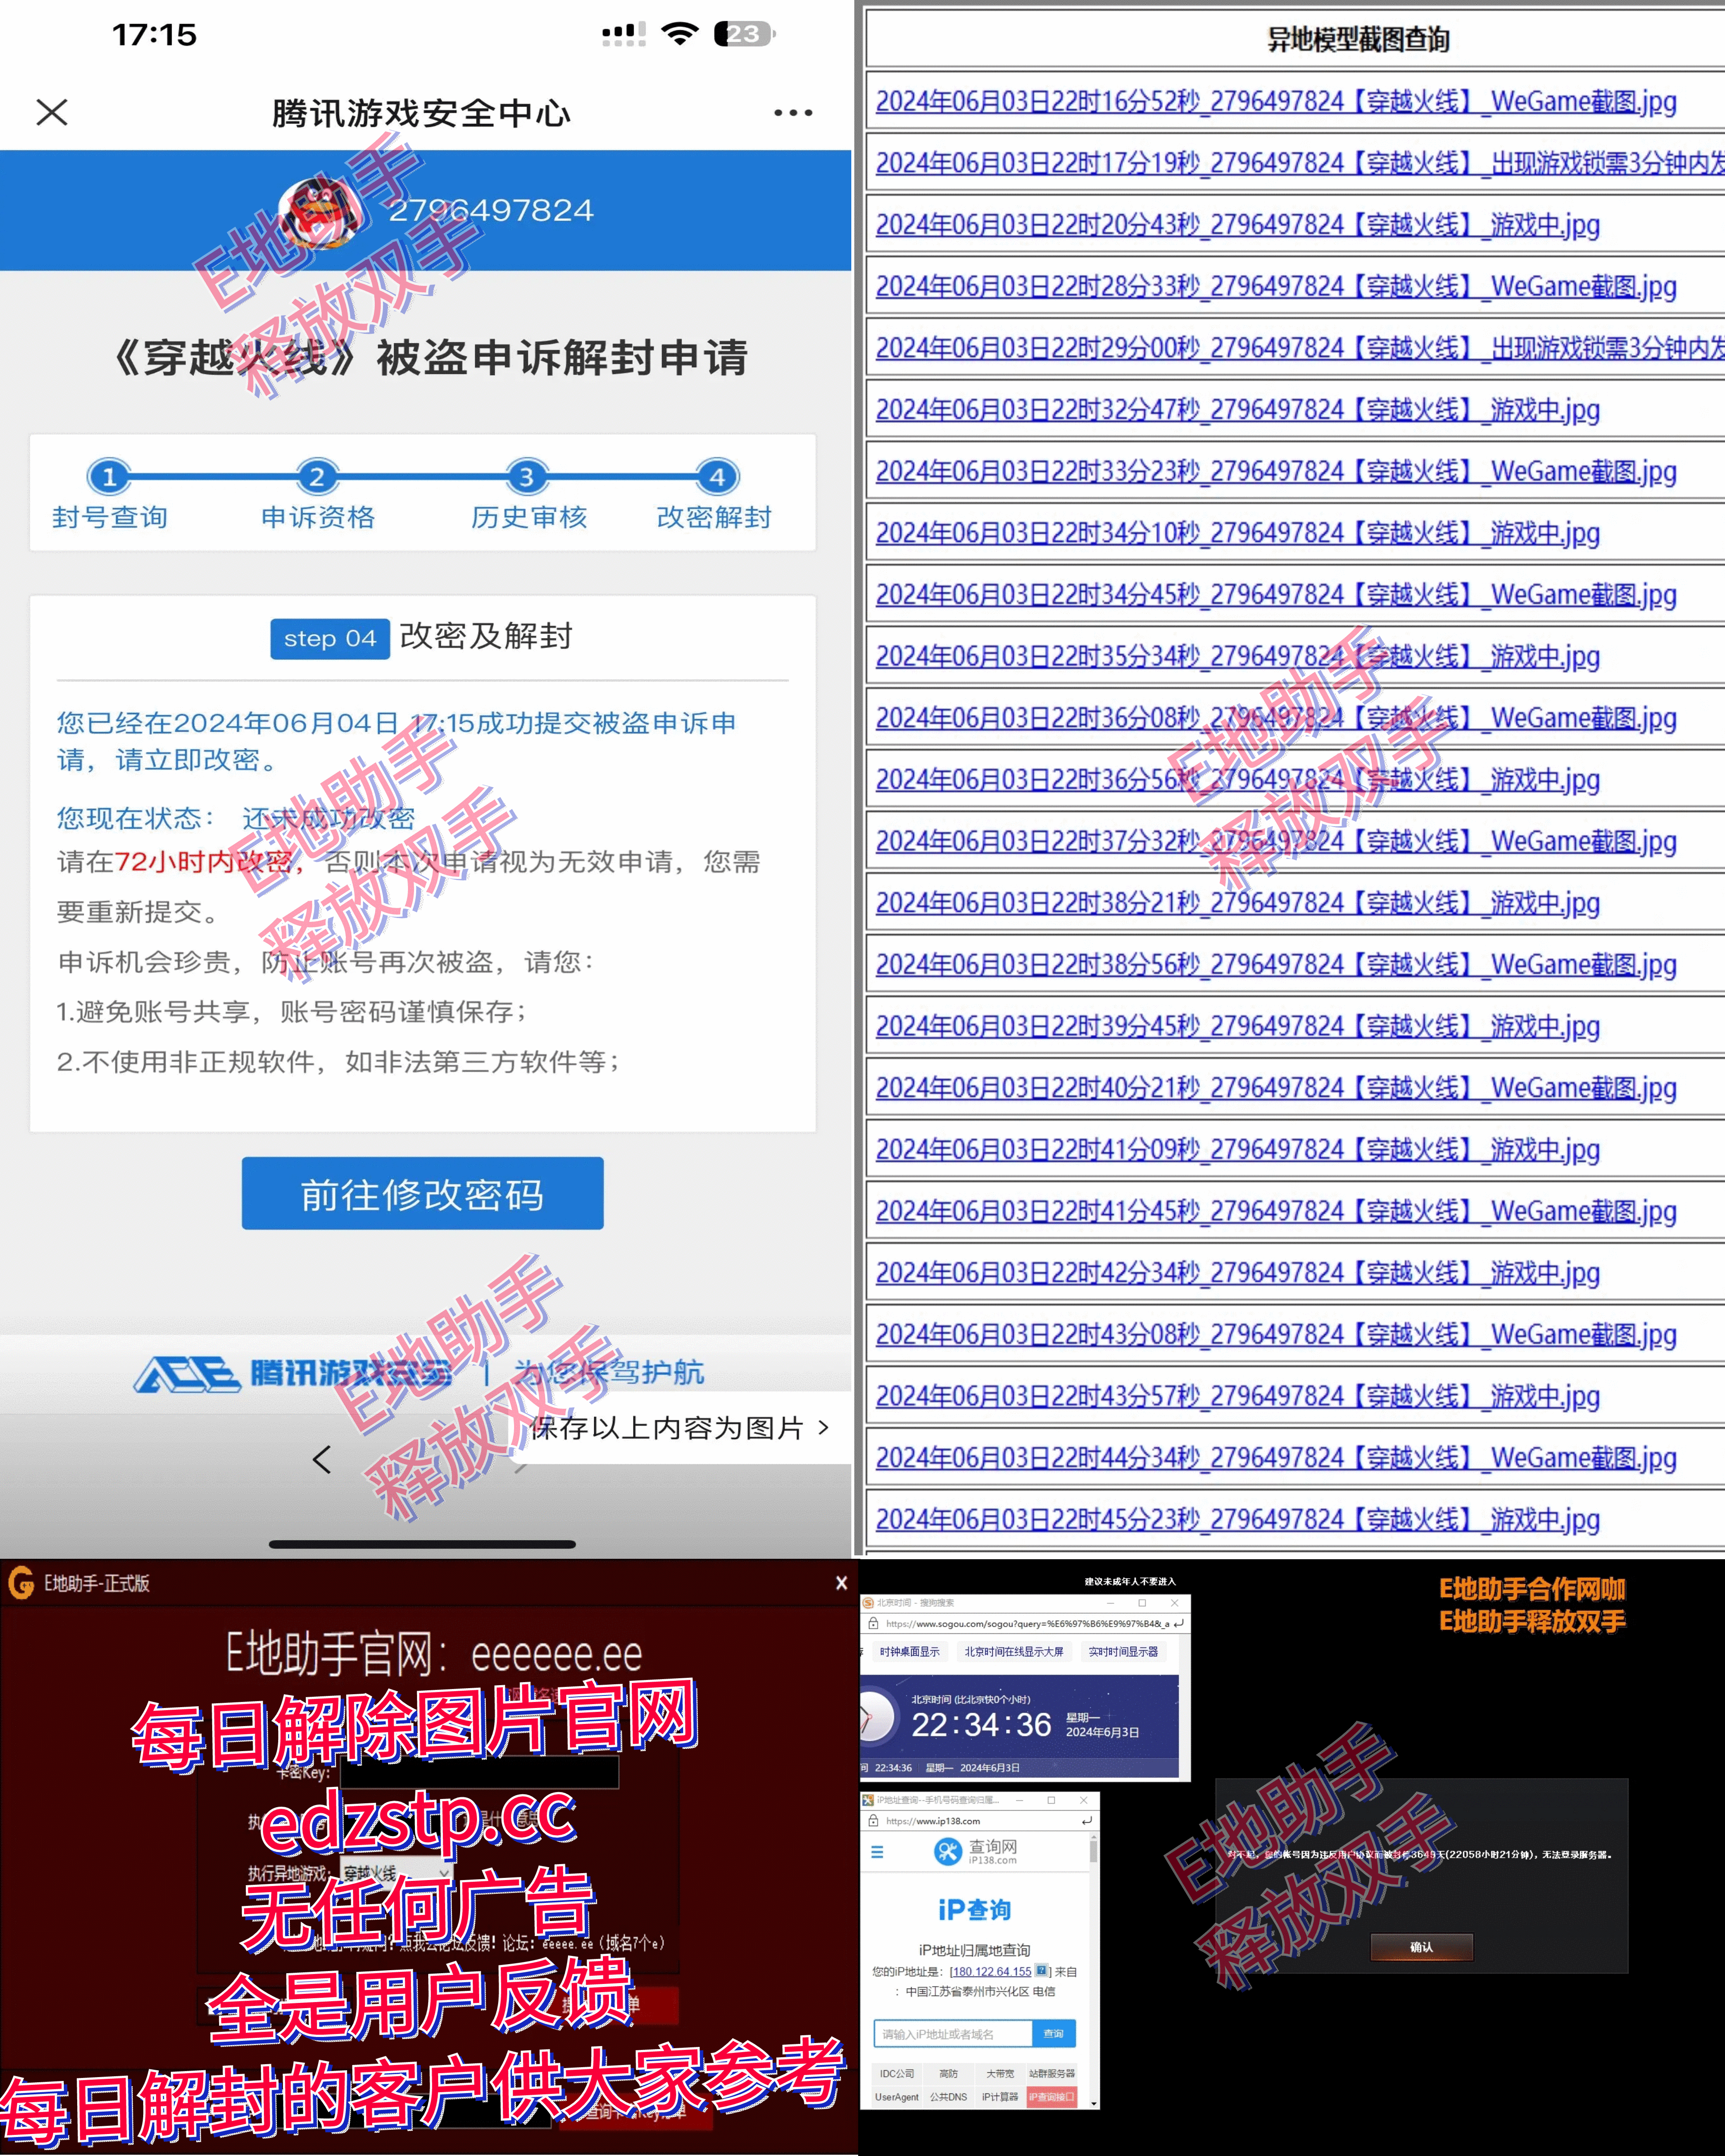Click account number 2796497824 in blue header
The height and width of the screenshot is (2156, 1725).
coord(491,211)
